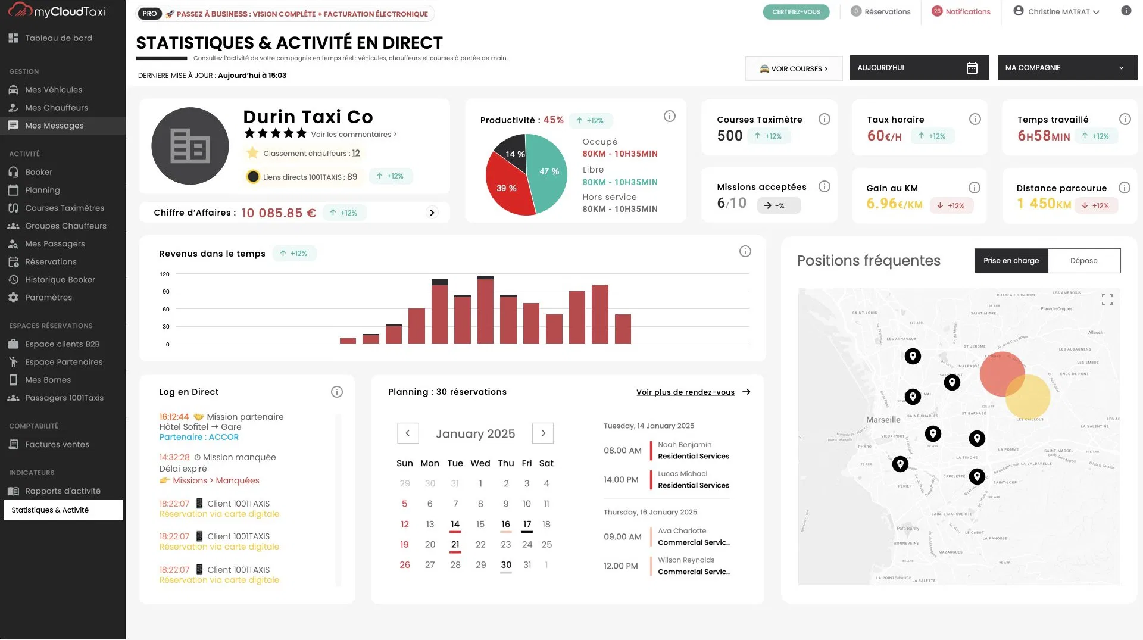Click info icon on Revenus dans le temps
The width and height of the screenshot is (1143, 640).
745,251
